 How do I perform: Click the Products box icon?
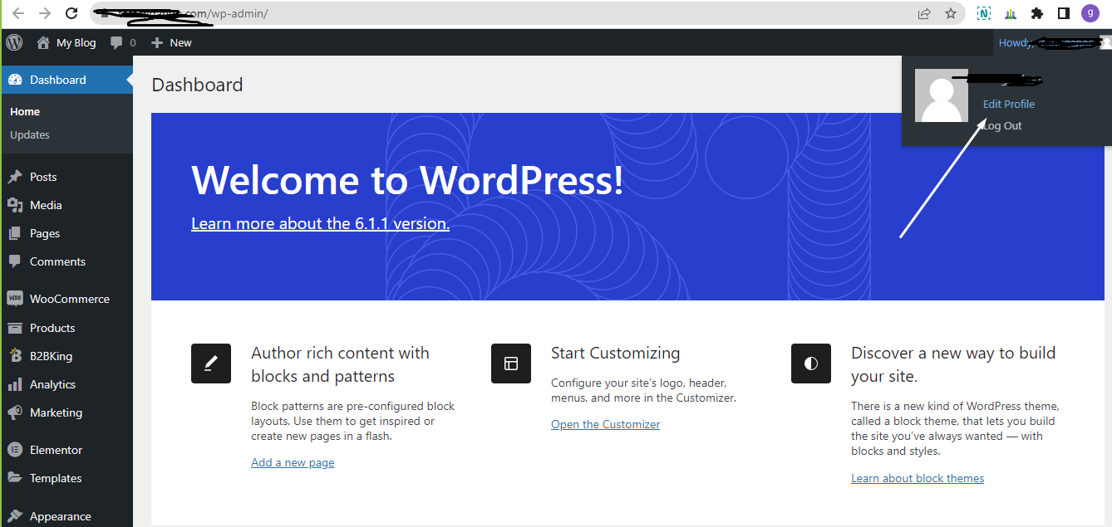[x=14, y=328]
